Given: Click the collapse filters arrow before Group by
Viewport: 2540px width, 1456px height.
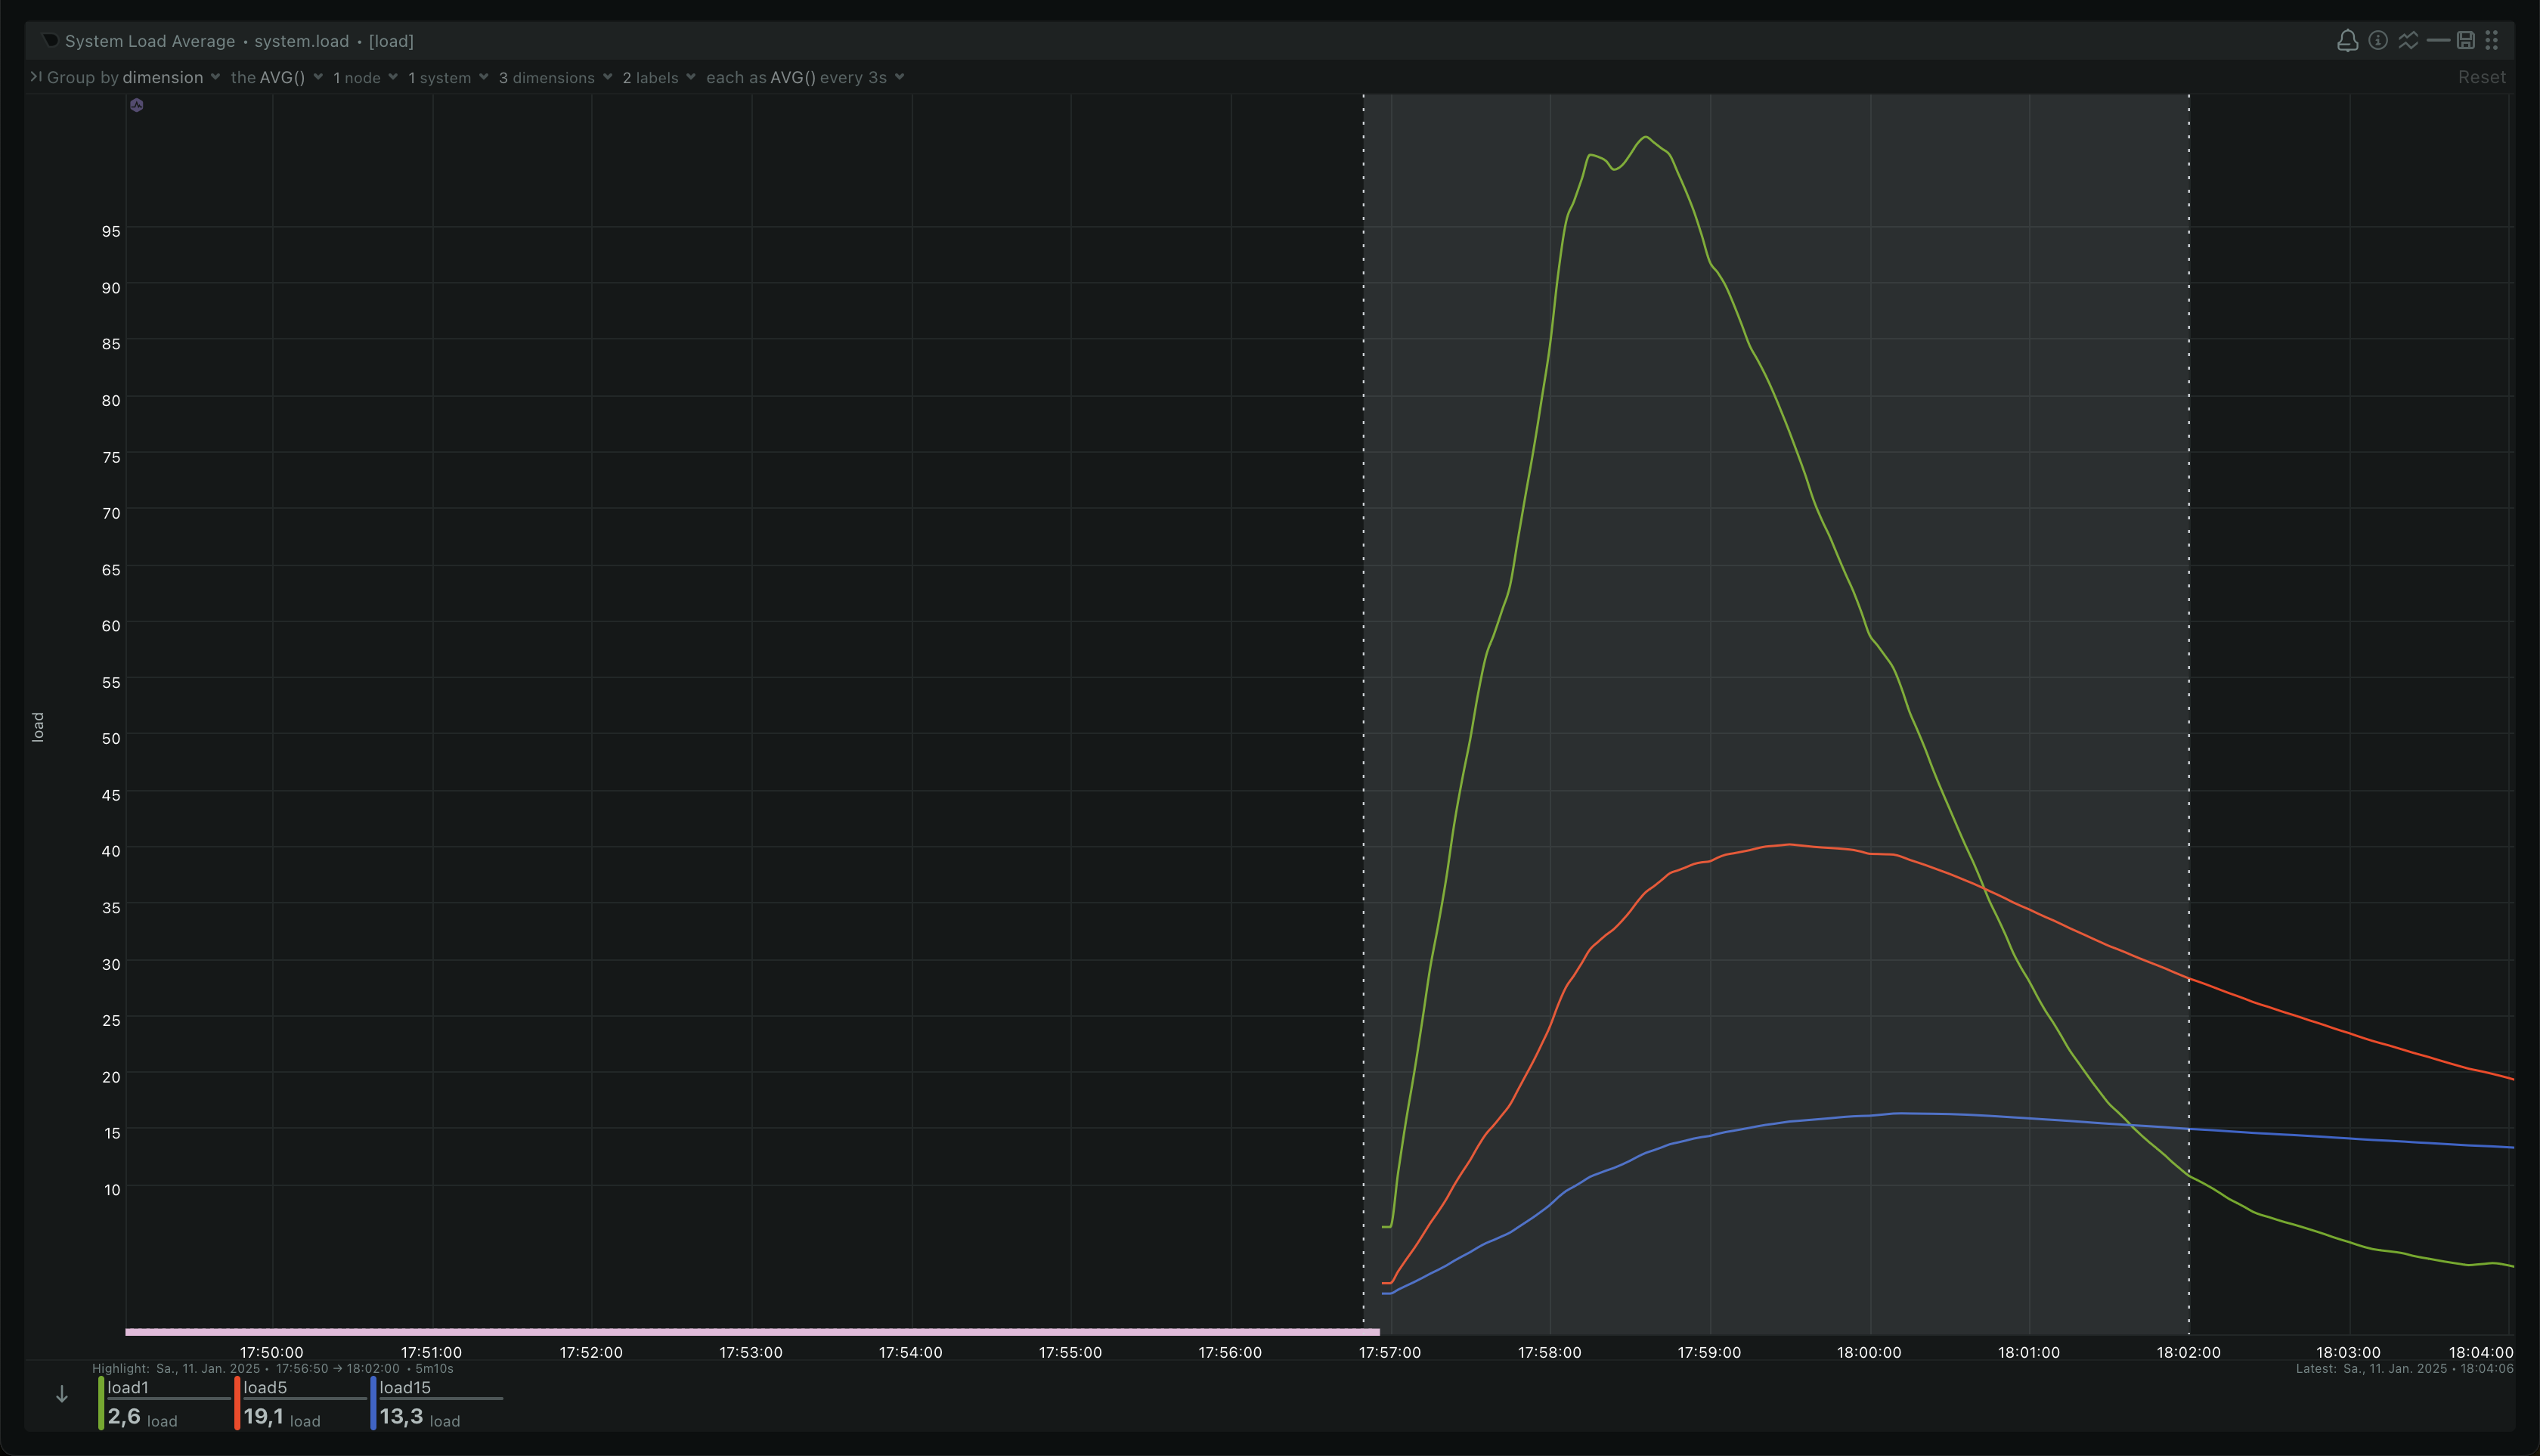Looking at the screenshot, I should [x=35, y=76].
